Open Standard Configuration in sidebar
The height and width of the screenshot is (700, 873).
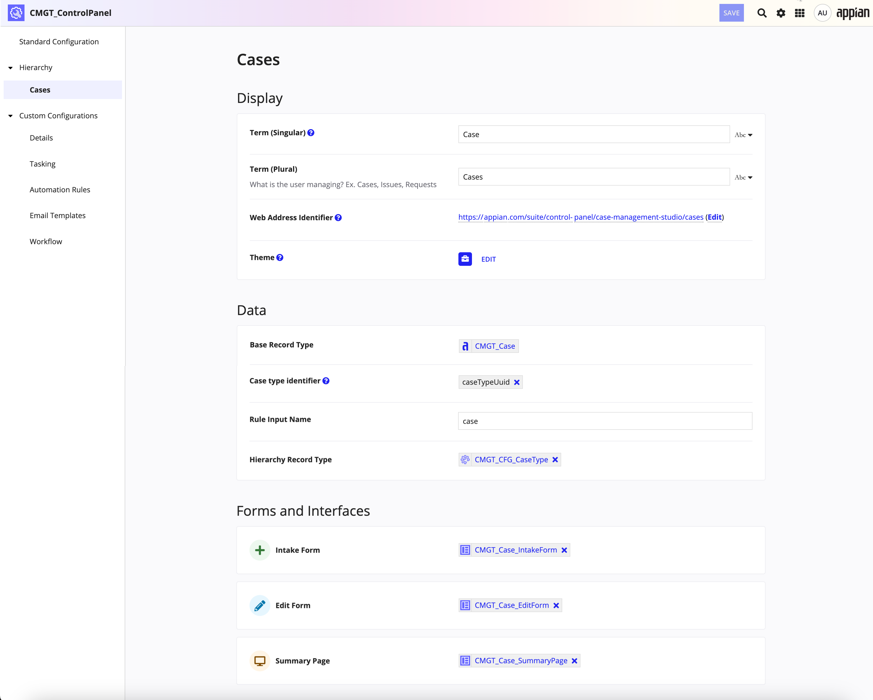click(x=59, y=42)
